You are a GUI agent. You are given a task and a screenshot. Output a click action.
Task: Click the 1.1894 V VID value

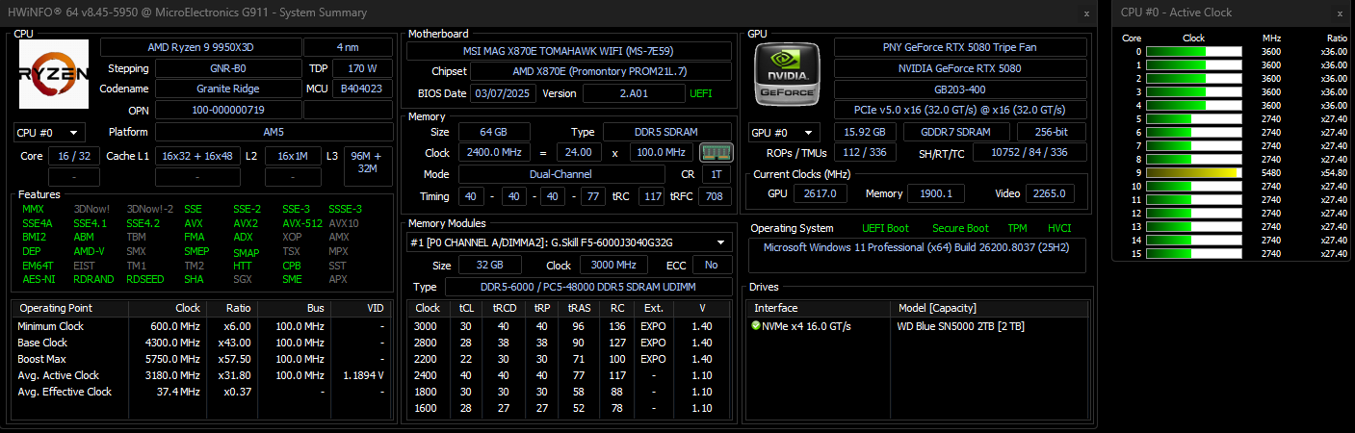(x=363, y=375)
